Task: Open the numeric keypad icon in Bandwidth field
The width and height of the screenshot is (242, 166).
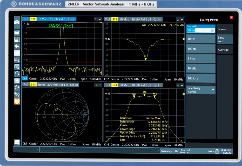Action: click(213, 30)
